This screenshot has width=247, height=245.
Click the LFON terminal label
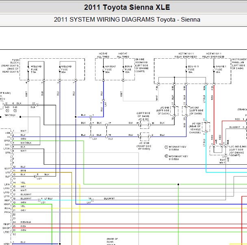6,148
